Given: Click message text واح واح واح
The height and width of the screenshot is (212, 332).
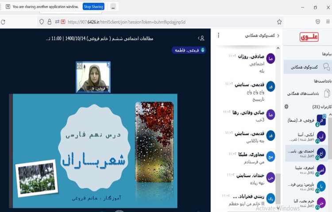Looking at the screenshot, I should (x=255, y=92).
